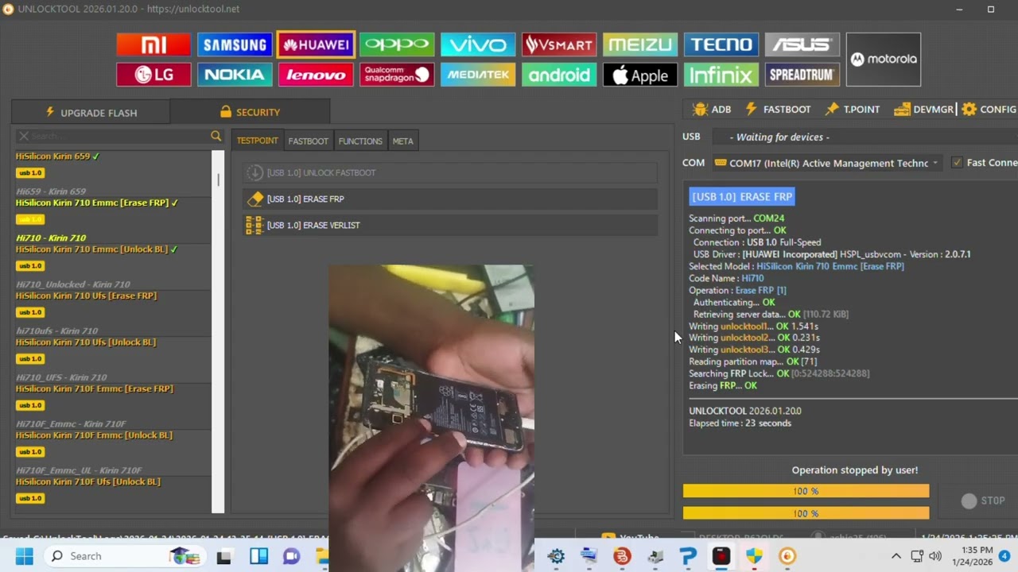Show hidden system tray icons
The image size is (1018, 572).
point(896,556)
